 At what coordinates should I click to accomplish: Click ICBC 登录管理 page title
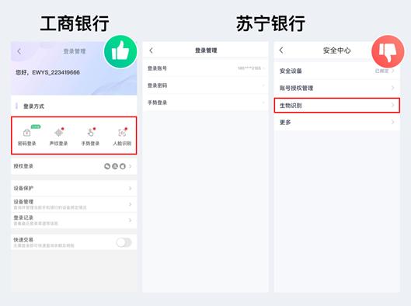pyautogui.click(x=75, y=51)
